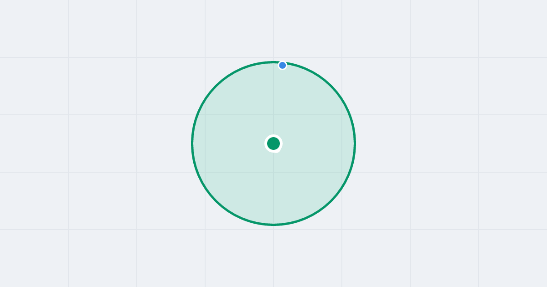Click the vertical grid line below the circle
This screenshot has height=287, width=547.
pyautogui.click(x=273, y=256)
